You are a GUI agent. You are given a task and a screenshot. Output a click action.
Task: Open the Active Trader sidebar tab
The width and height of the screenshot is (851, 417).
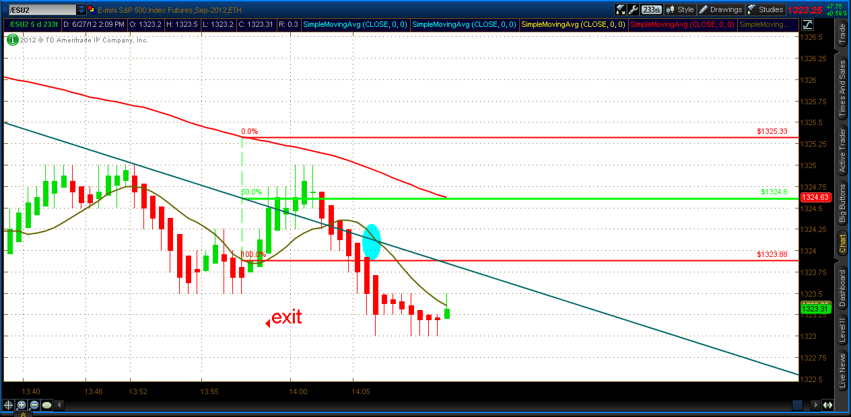[x=842, y=151]
